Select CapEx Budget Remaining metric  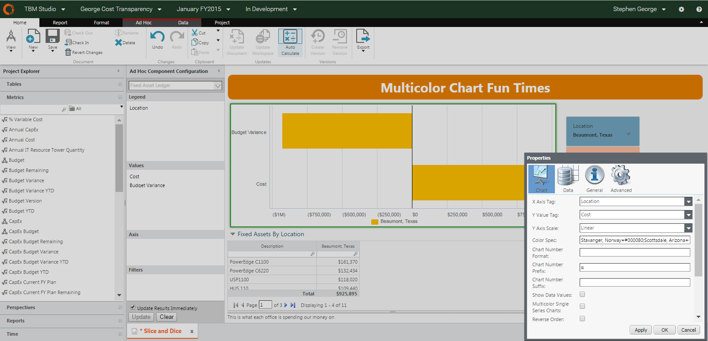(x=36, y=241)
